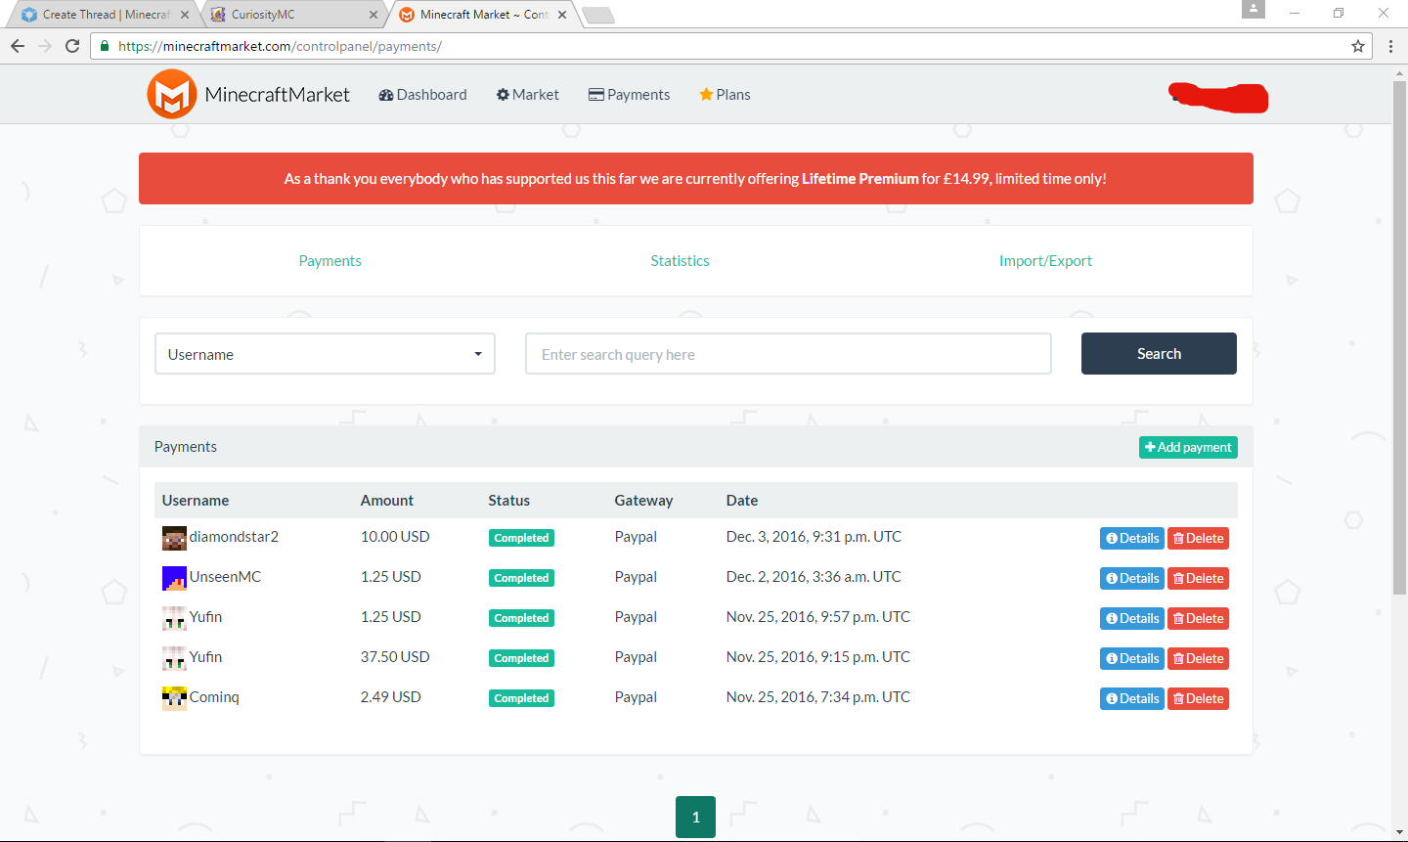Screen dimensions: 1408x842
Task: Click UnseenMC's player avatar head
Action: click(x=174, y=579)
